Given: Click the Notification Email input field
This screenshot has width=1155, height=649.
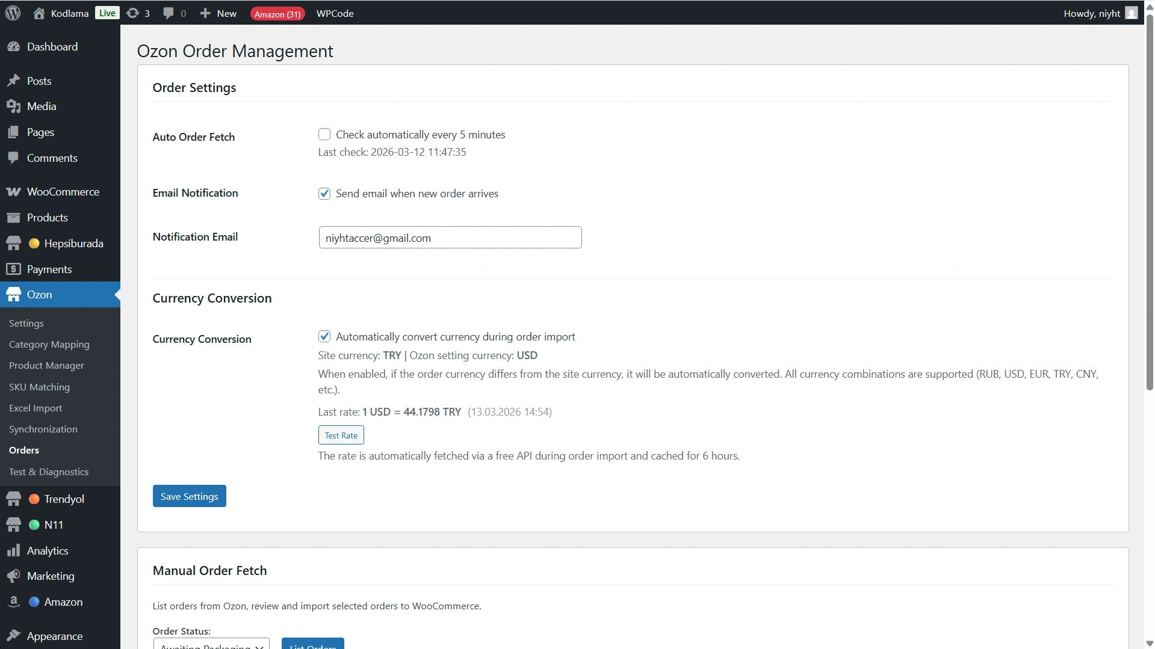Looking at the screenshot, I should 450,238.
